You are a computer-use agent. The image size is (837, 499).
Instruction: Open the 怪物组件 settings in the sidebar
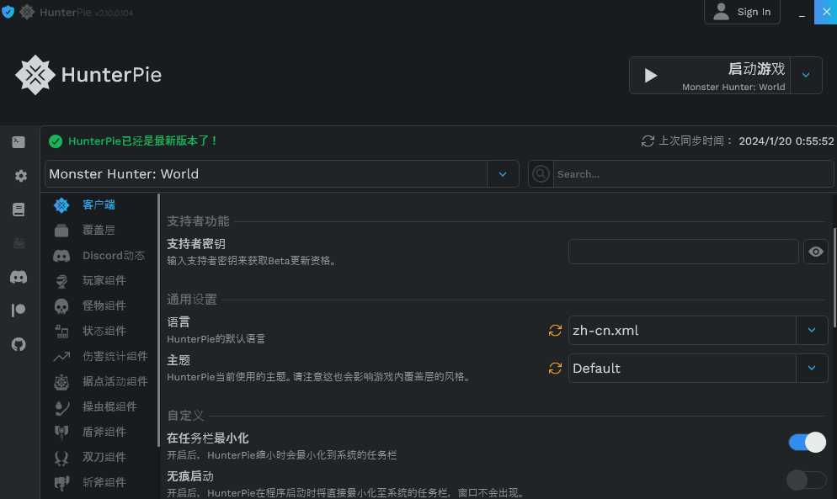point(104,305)
